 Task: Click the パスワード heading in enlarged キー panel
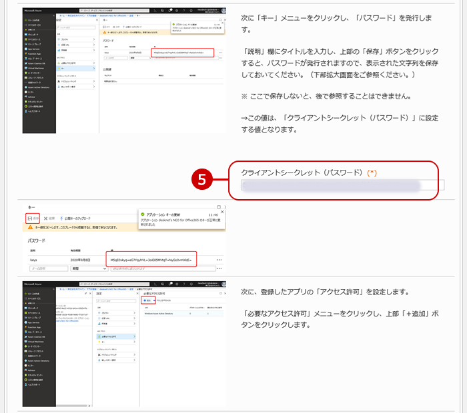[x=37, y=240]
